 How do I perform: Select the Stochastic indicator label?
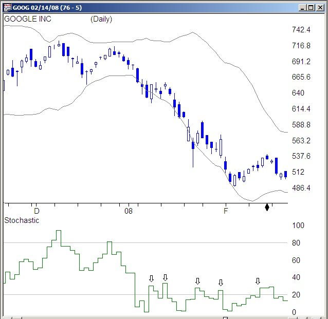pos(22,220)
